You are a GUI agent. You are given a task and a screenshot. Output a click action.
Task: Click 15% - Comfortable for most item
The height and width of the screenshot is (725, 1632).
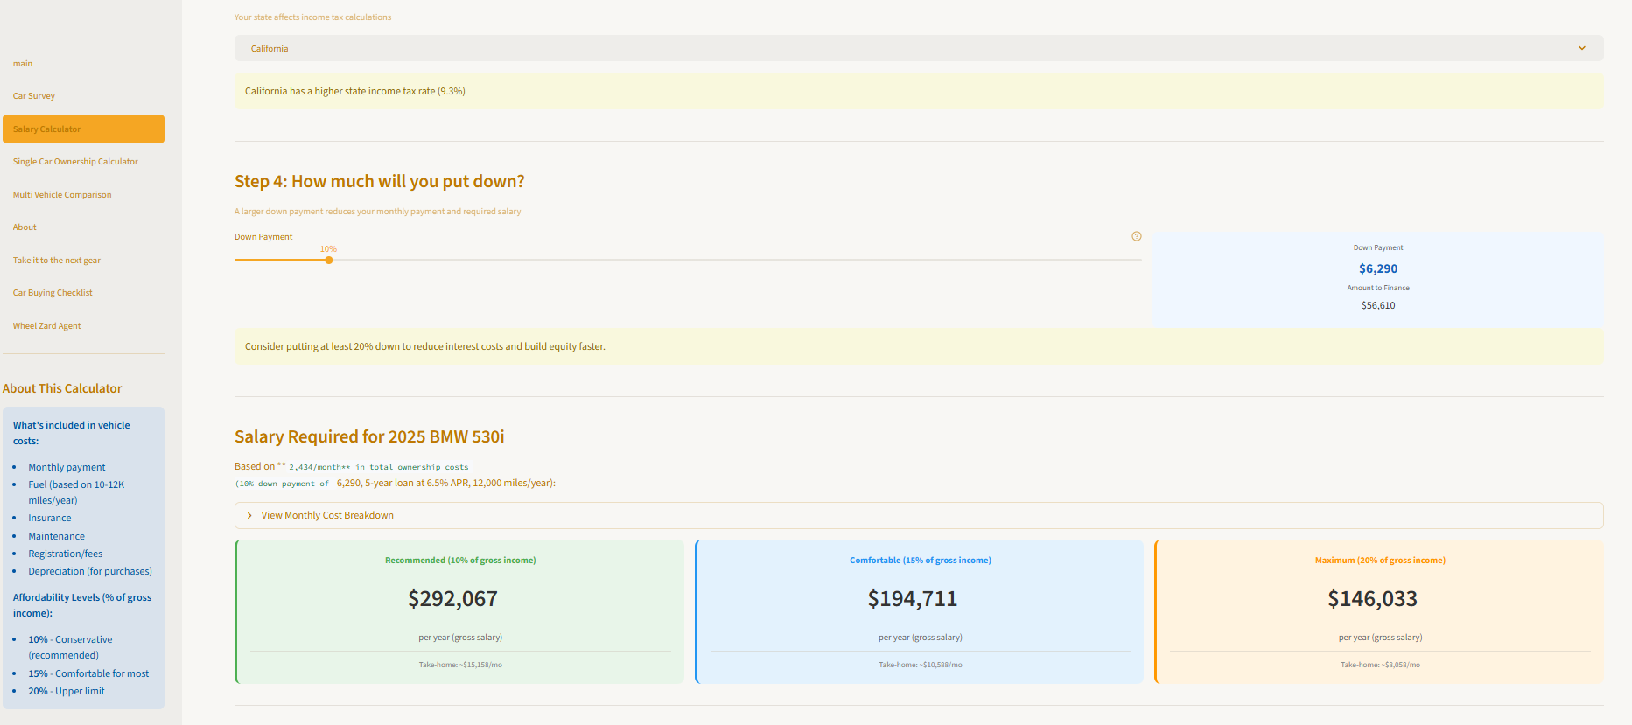(88, 673)
